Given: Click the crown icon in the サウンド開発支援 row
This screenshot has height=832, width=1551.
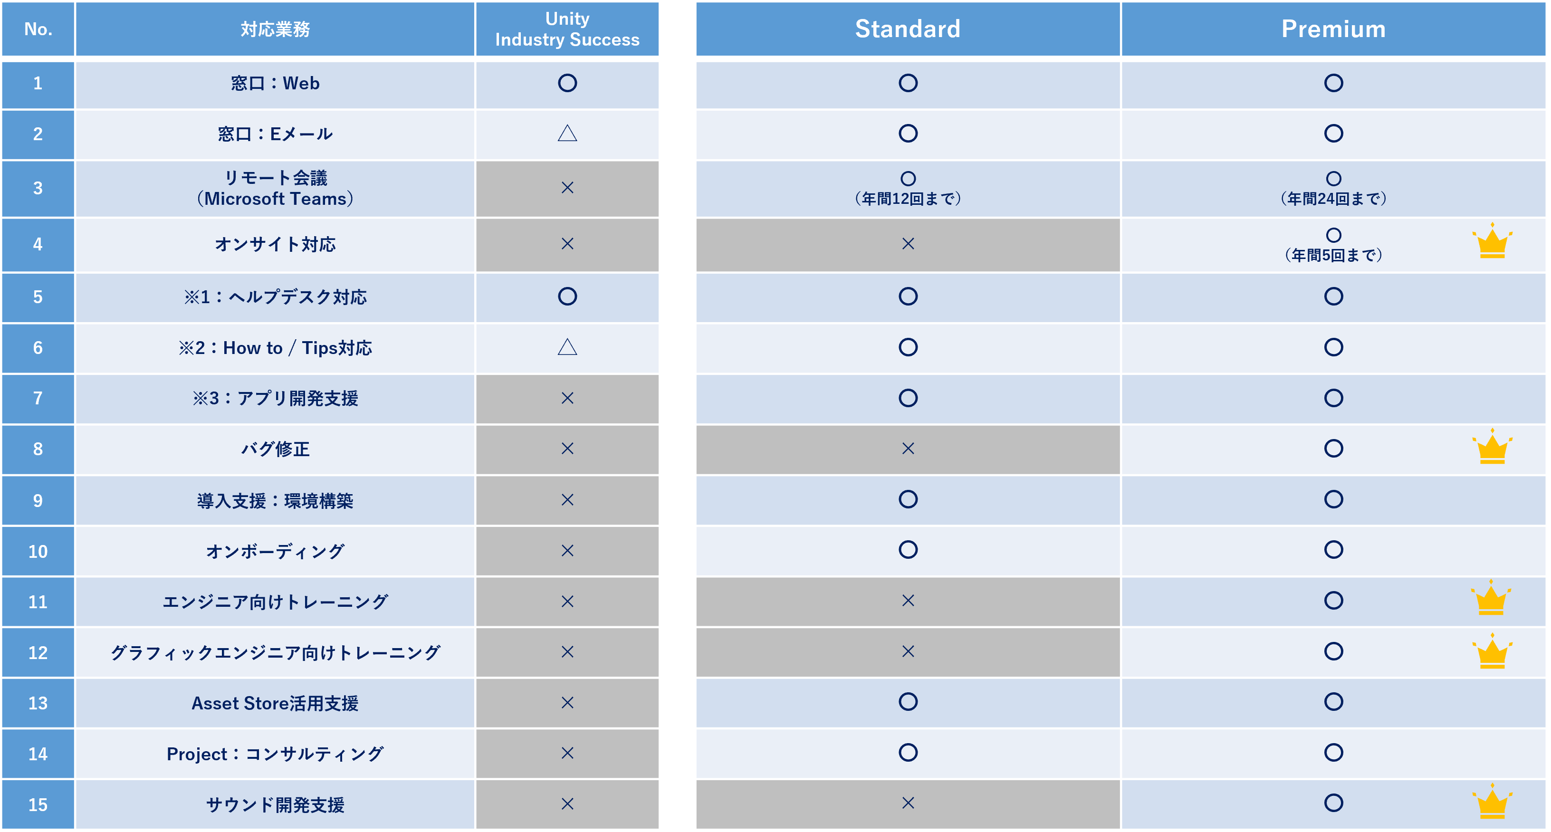Looking at the screenshot, I should [1492, 801].
